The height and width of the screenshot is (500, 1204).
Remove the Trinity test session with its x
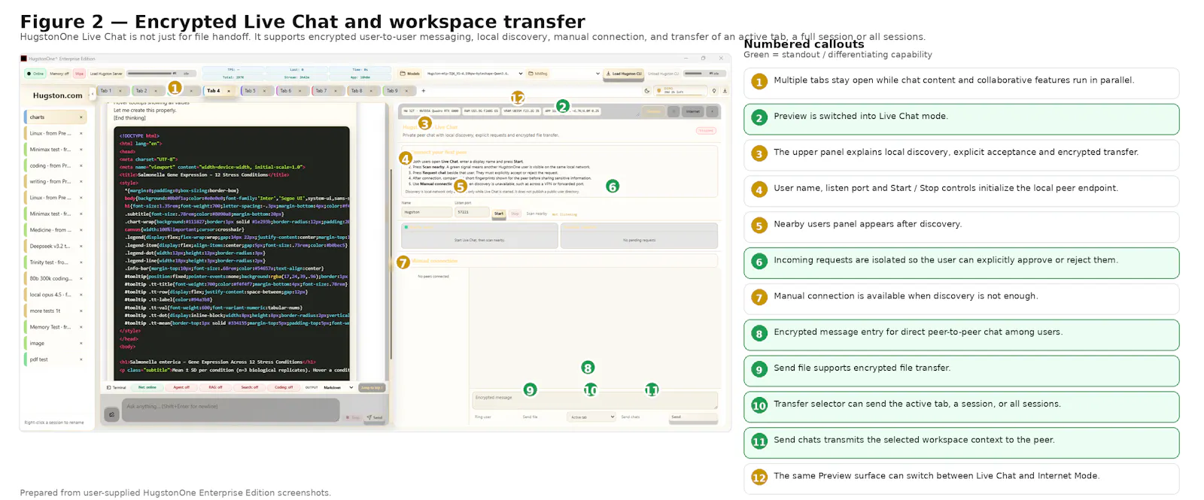coord(81,262)
